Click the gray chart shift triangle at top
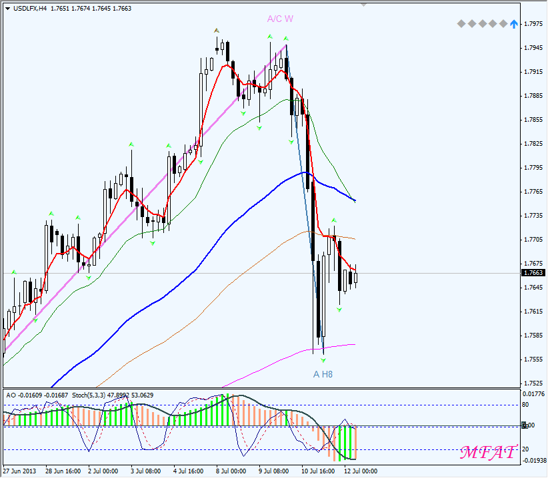The height and width of the screenshot is (478, 548). coord(363,3)
